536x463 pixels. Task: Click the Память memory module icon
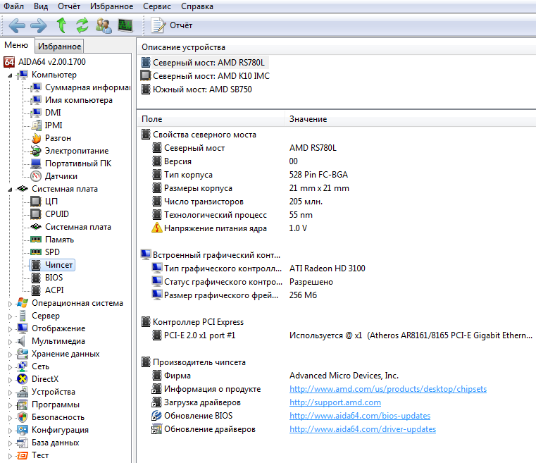36,240
